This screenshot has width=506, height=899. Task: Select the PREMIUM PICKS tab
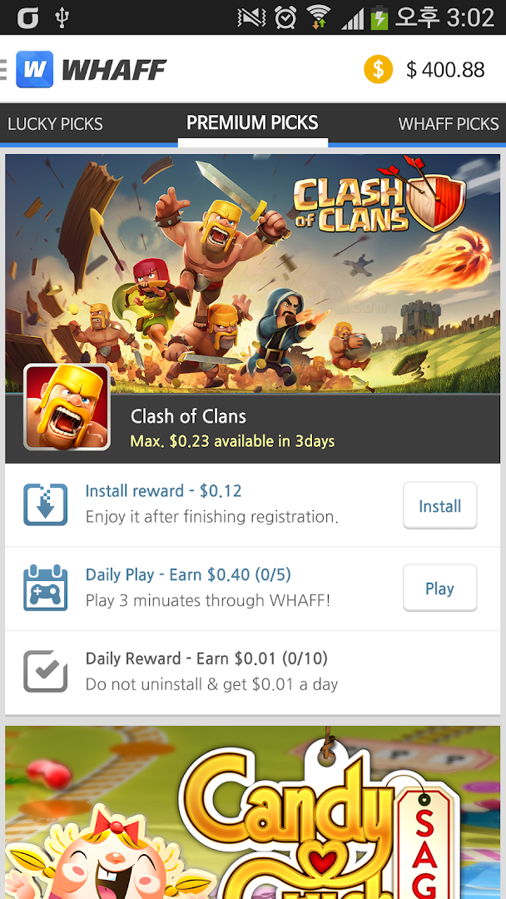tap(253, 122)
